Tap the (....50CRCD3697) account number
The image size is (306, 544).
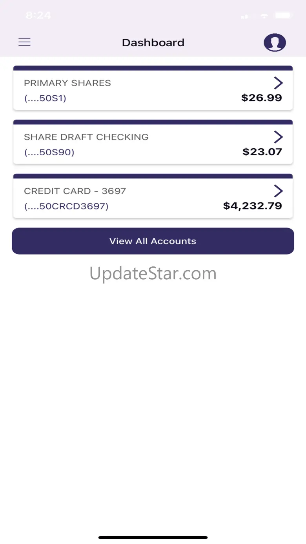point(66,206)
